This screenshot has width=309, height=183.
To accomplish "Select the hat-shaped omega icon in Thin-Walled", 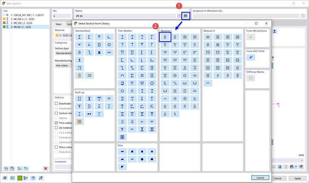I will tap(122, 75).
